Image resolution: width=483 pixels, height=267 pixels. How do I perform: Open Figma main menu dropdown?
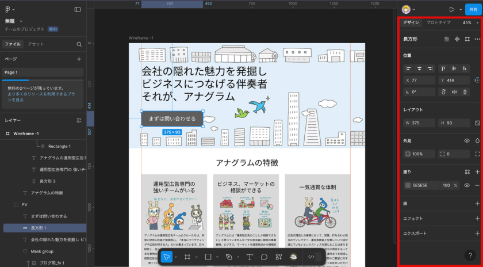[9, 10]
